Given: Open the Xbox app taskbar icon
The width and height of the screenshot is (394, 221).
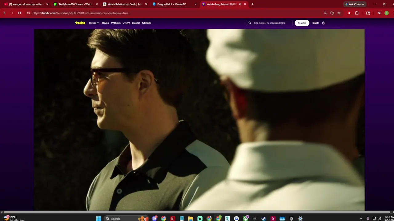Looking at the screenshot, I should coord(246,219).
